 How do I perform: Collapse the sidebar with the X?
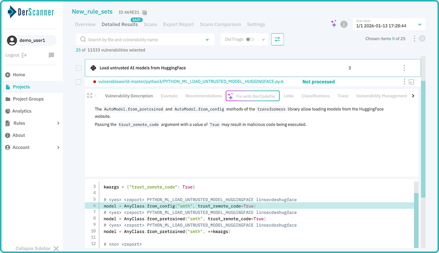click(56, 249)
